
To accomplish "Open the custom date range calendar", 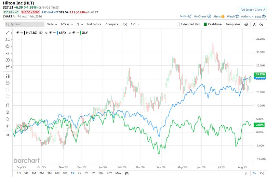I will (127, 174).
